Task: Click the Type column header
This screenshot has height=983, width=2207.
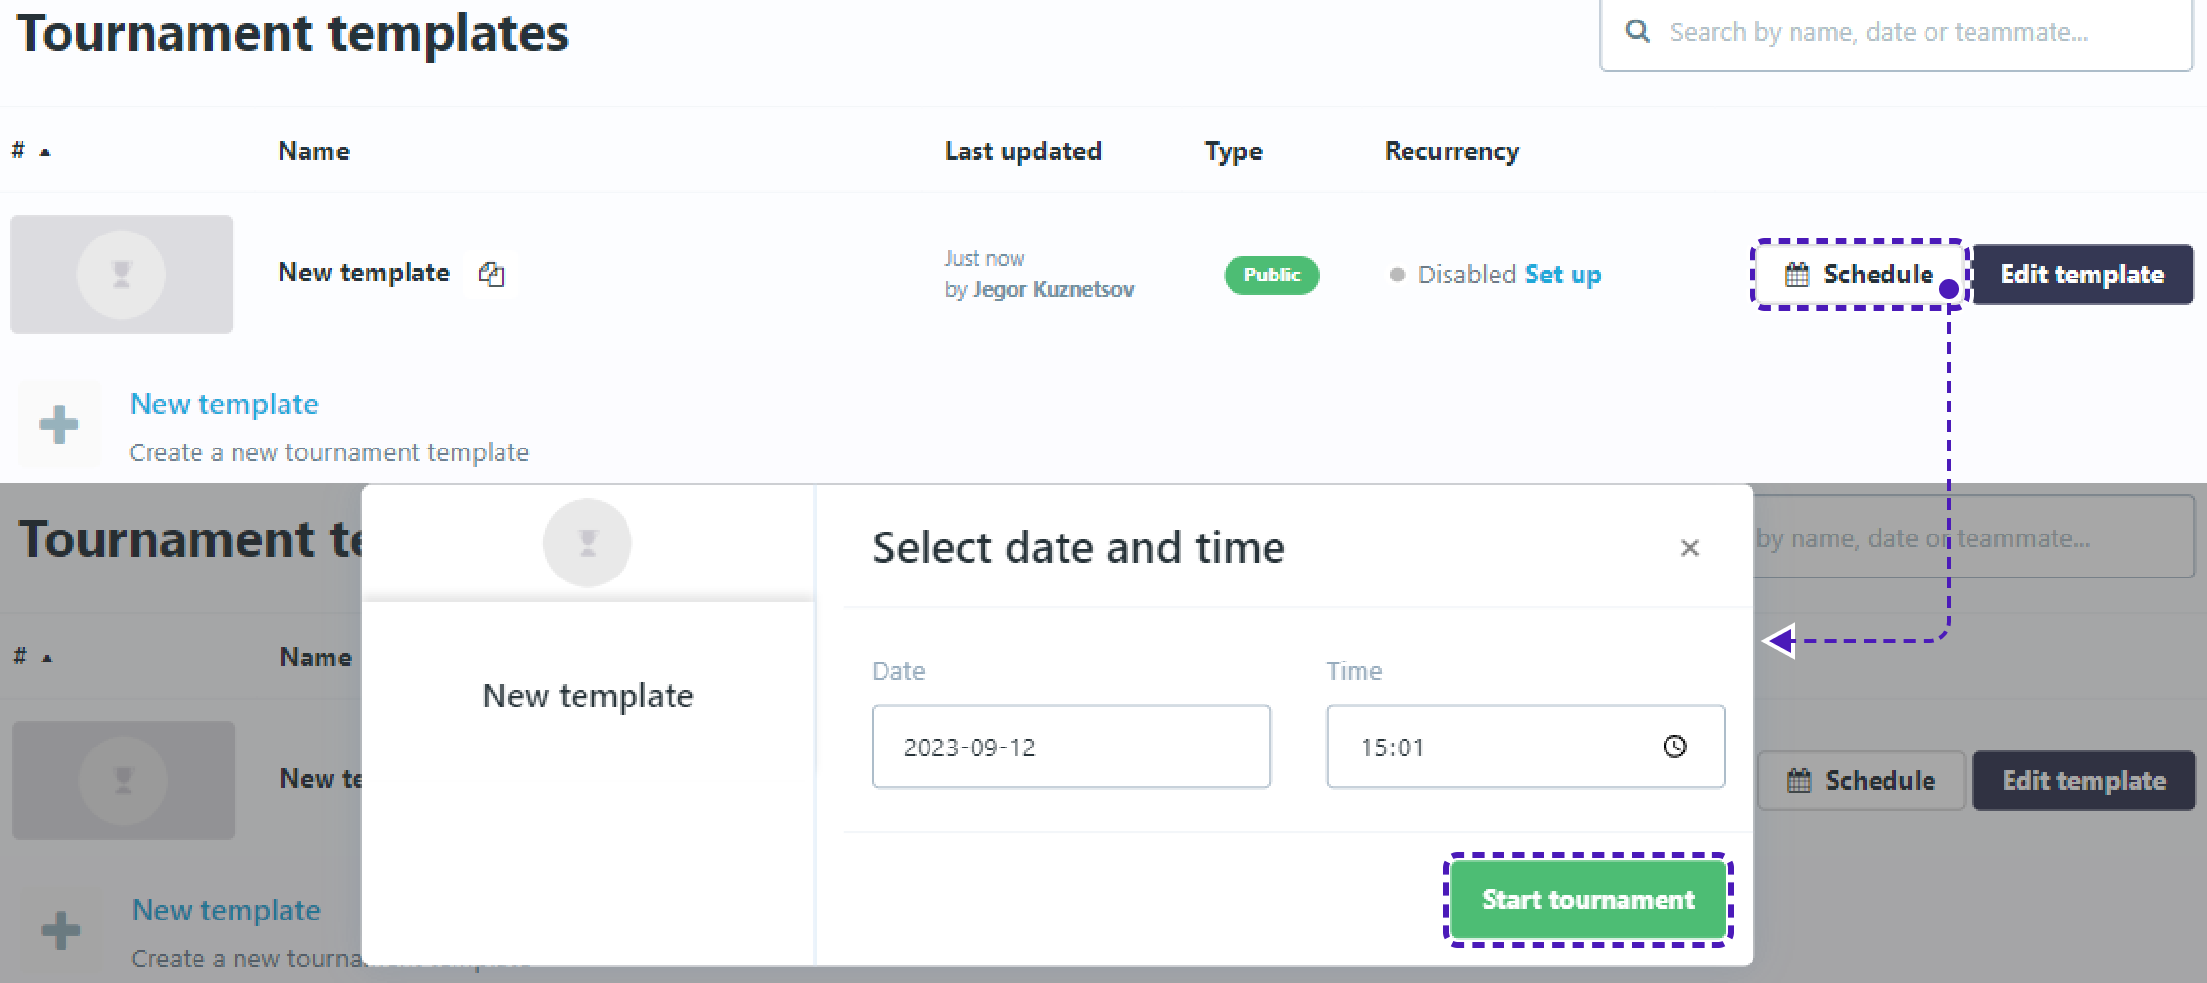Action: pos(1233,151)
